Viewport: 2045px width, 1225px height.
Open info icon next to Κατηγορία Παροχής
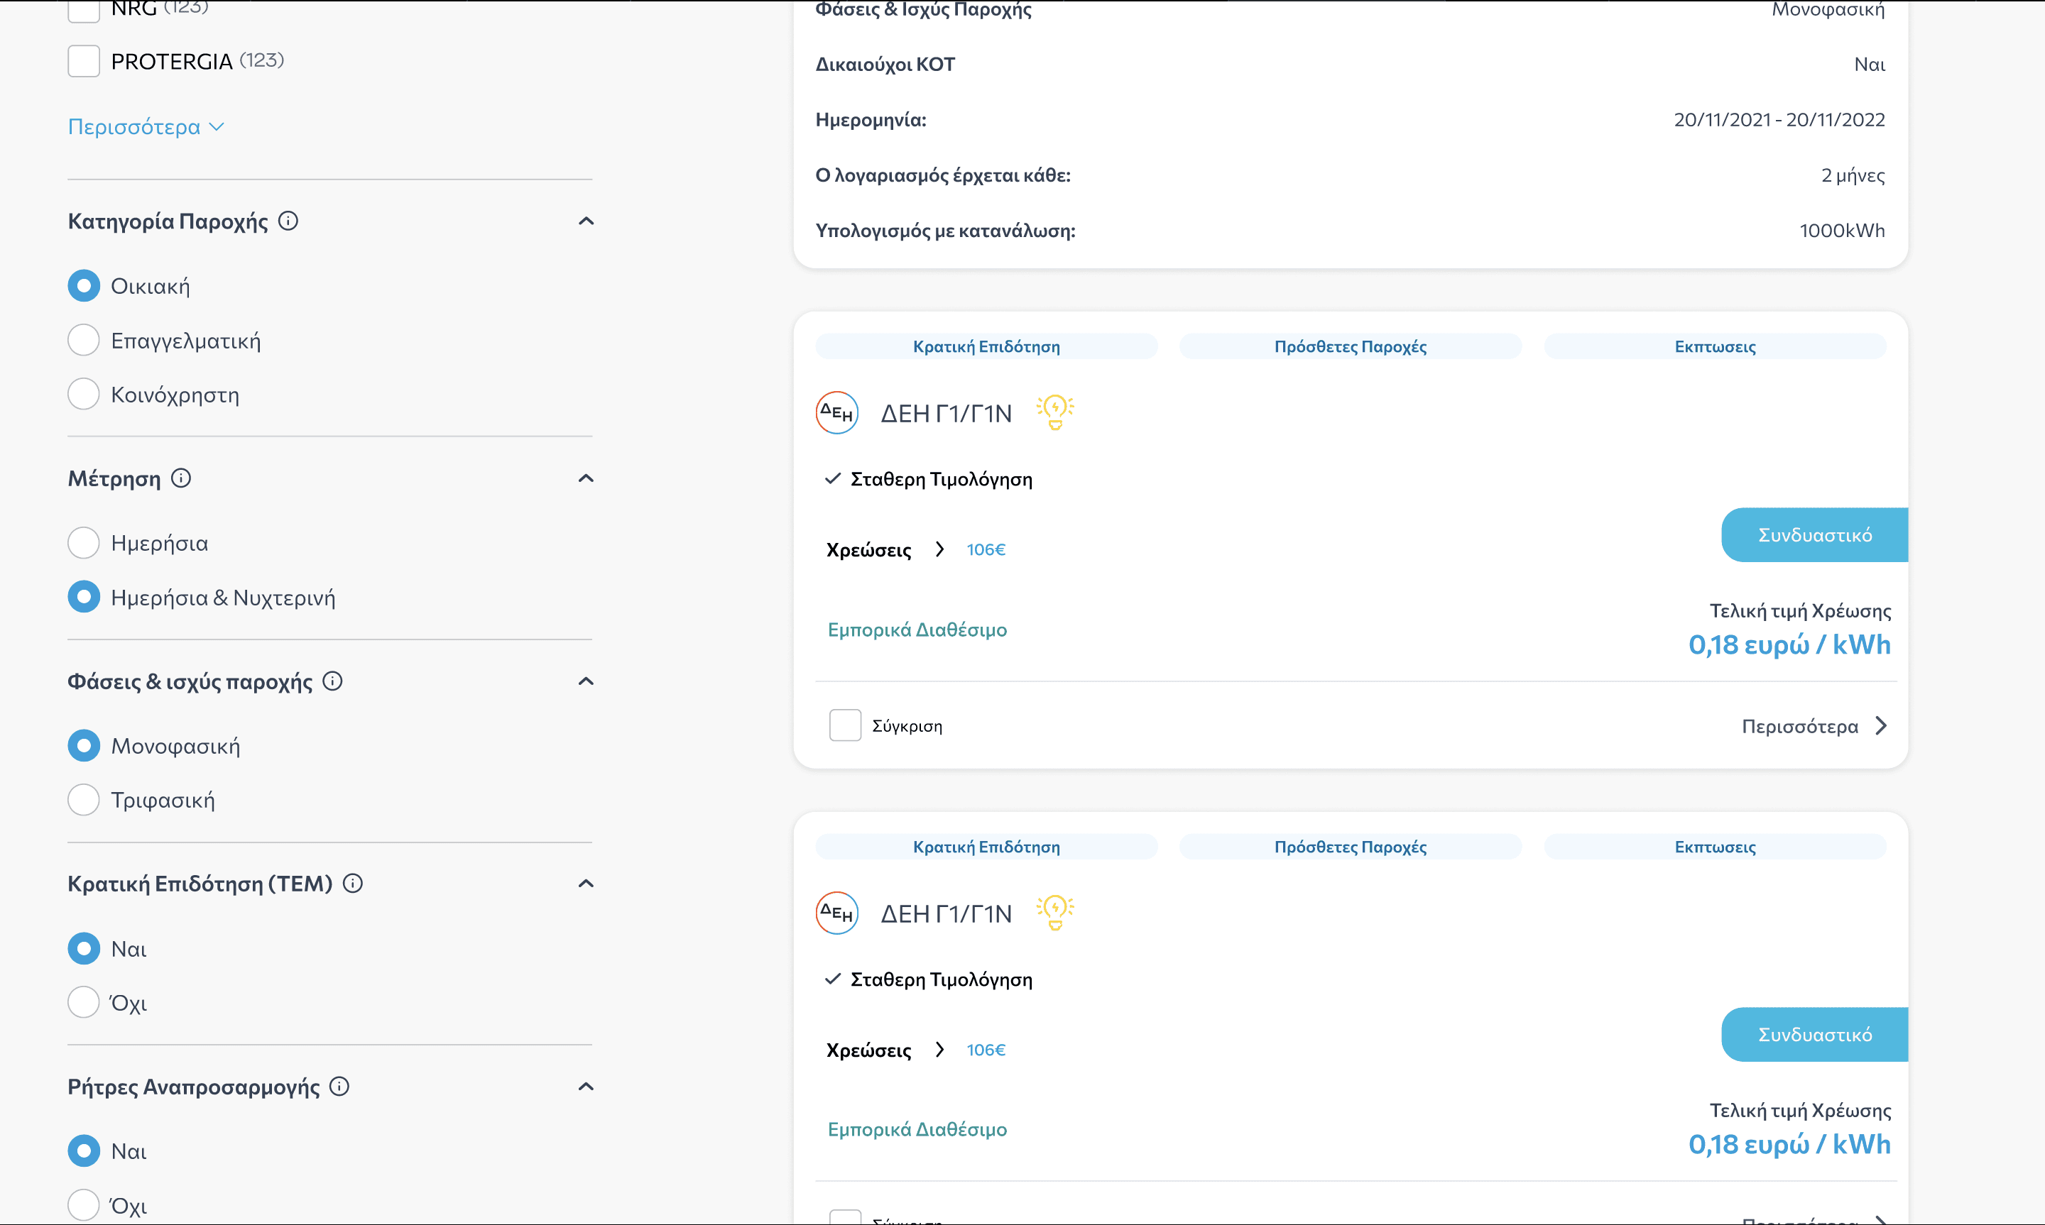pyautogui.click(x=288, y=221)
